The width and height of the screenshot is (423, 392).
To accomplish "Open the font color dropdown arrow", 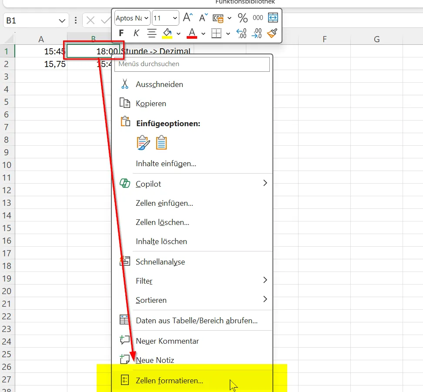I will coord(202,33).
